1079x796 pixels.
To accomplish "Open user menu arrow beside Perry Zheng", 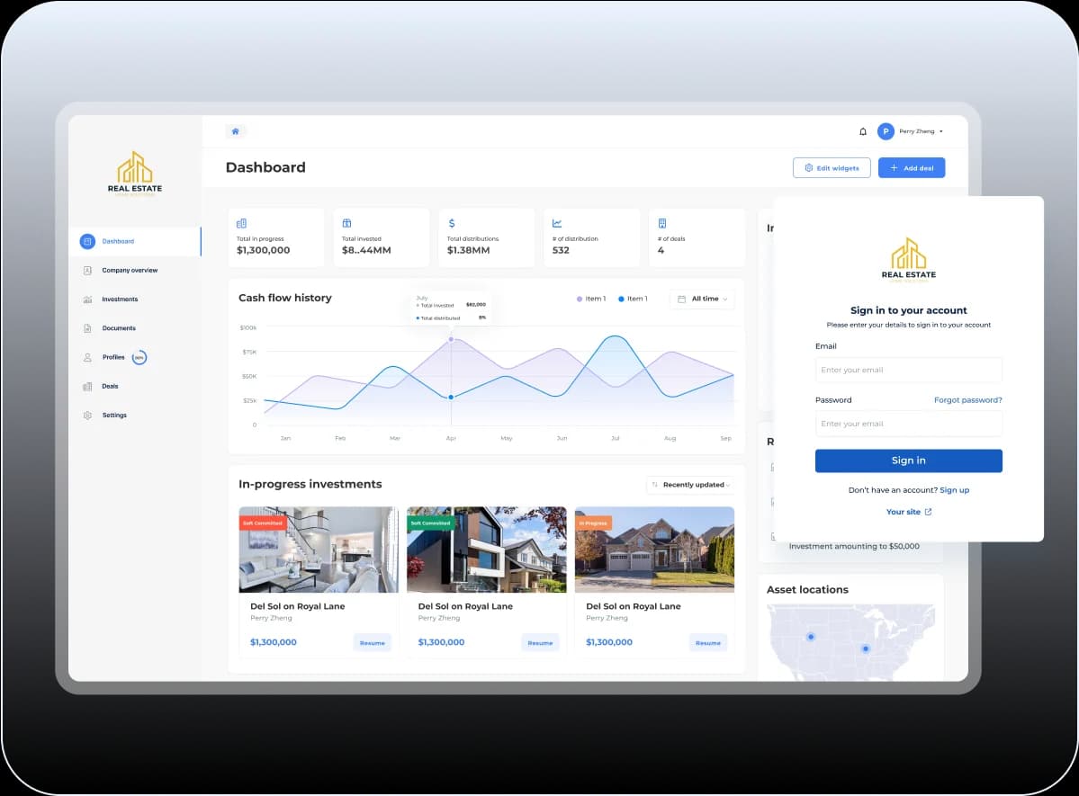I will 941,131.
